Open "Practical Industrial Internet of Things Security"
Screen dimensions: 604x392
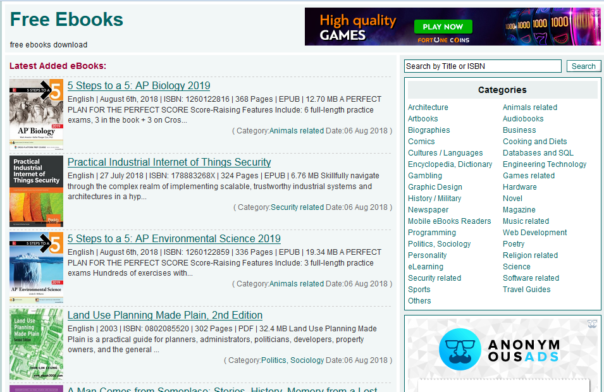coord(169,162)
